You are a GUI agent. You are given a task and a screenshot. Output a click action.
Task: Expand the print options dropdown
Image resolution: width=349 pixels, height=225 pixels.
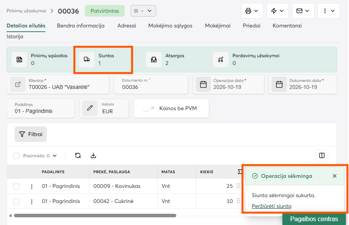(252, 11)
